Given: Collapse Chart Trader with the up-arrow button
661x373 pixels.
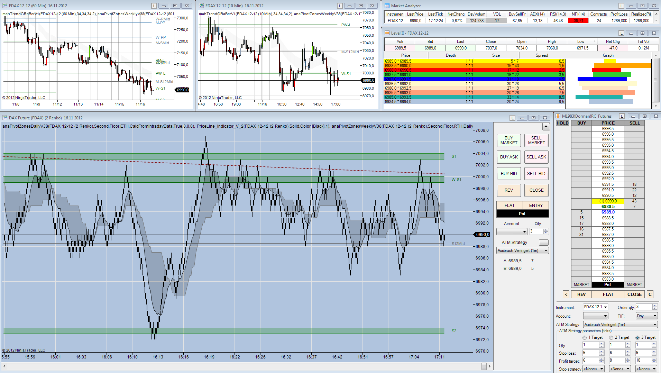Looking at the screenshot, I should pos(546,127).
